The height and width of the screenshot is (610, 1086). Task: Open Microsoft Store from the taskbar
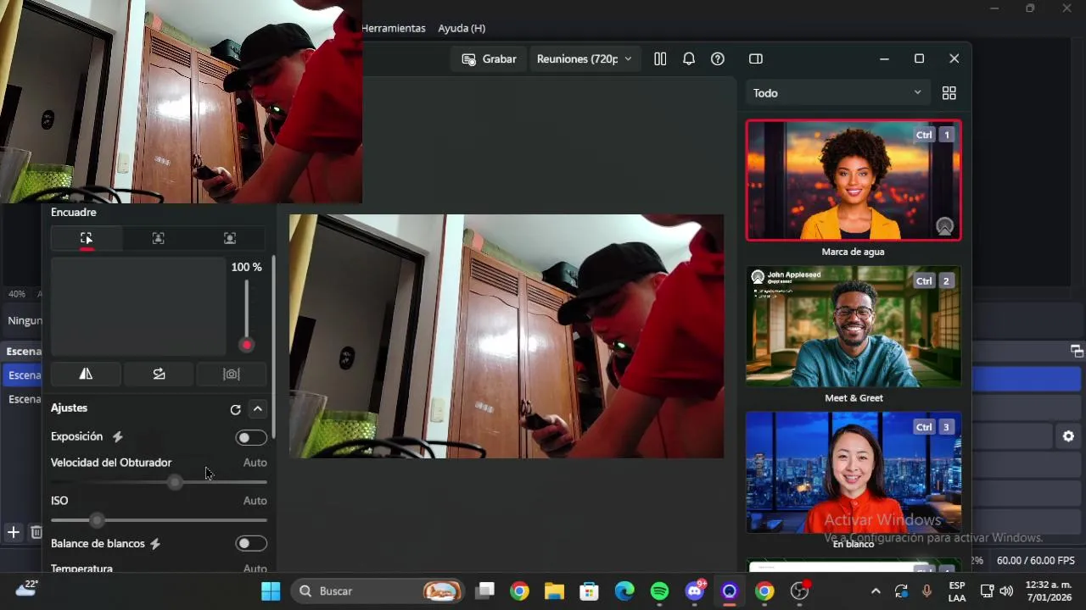tap(589, 591)
